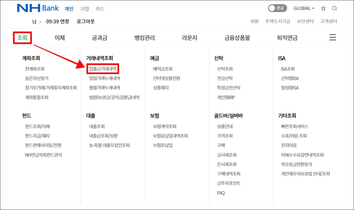Image resolution: width=354 pixels, height=210 pixels.
Task: Open the 보안센터 link
Action: pos(305,21)
